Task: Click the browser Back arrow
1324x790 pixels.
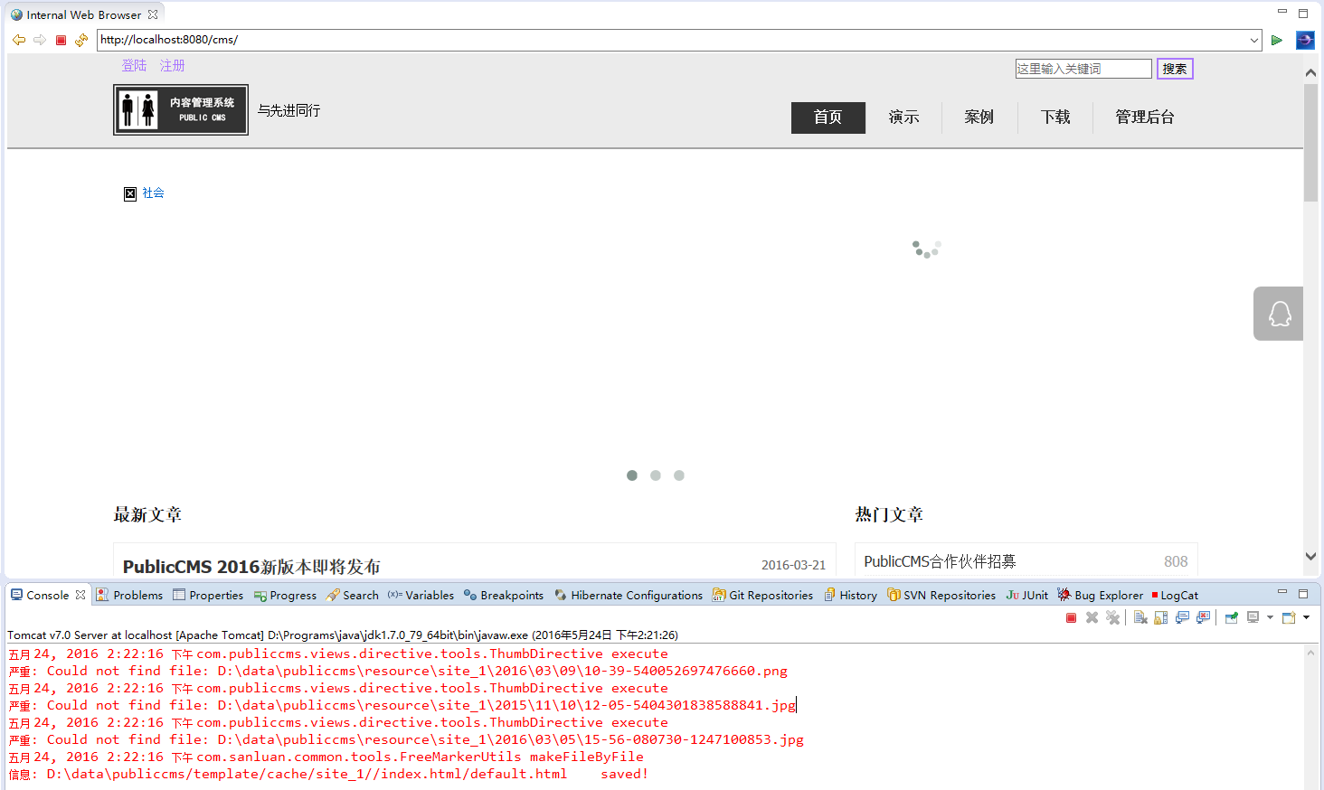Action: click(18, 40)
